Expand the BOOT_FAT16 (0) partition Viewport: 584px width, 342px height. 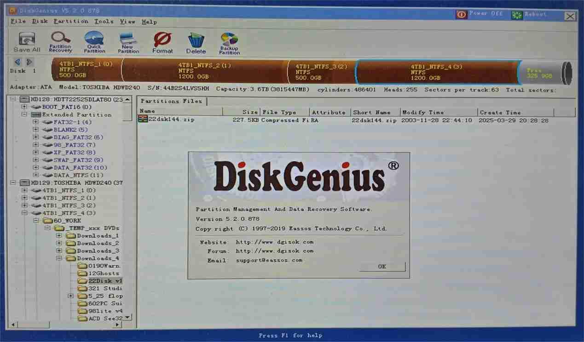click(24, 107)
